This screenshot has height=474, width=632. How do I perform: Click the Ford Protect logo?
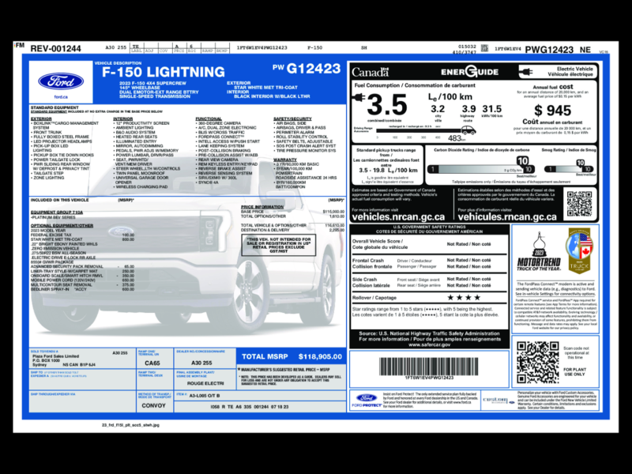point(367,401)
